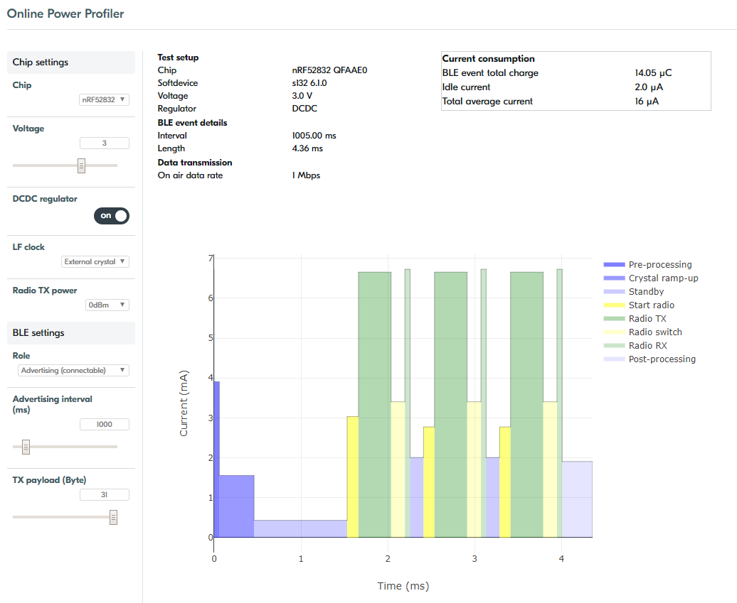
Task: Click the Advertising interval input field
Action: click(x=104, y=425)
